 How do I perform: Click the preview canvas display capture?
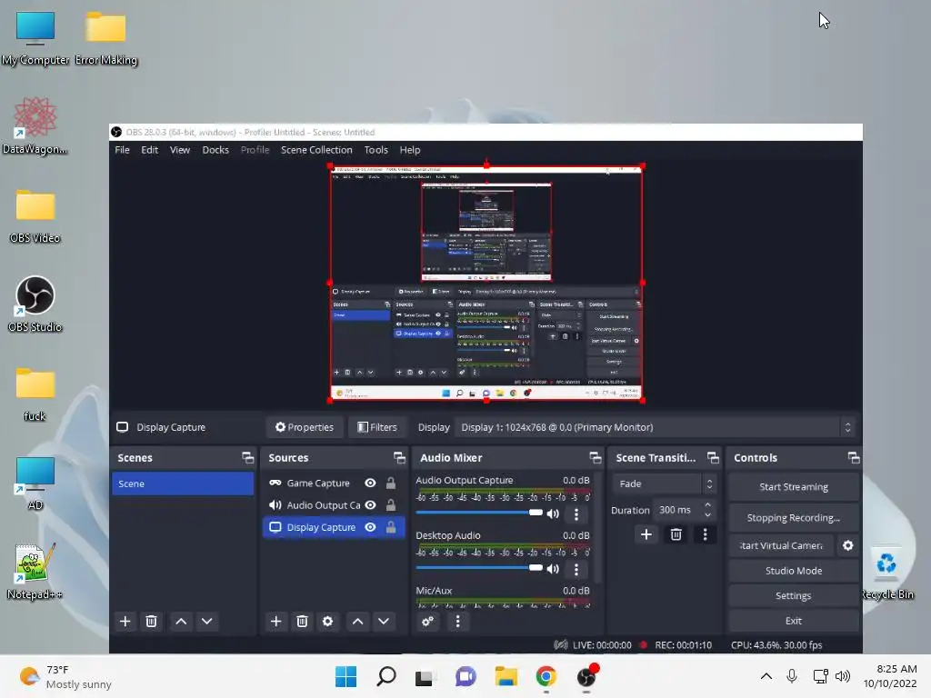coord(486,284)
